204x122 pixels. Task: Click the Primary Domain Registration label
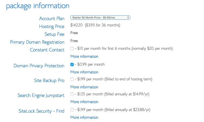(x=37, y=42)
